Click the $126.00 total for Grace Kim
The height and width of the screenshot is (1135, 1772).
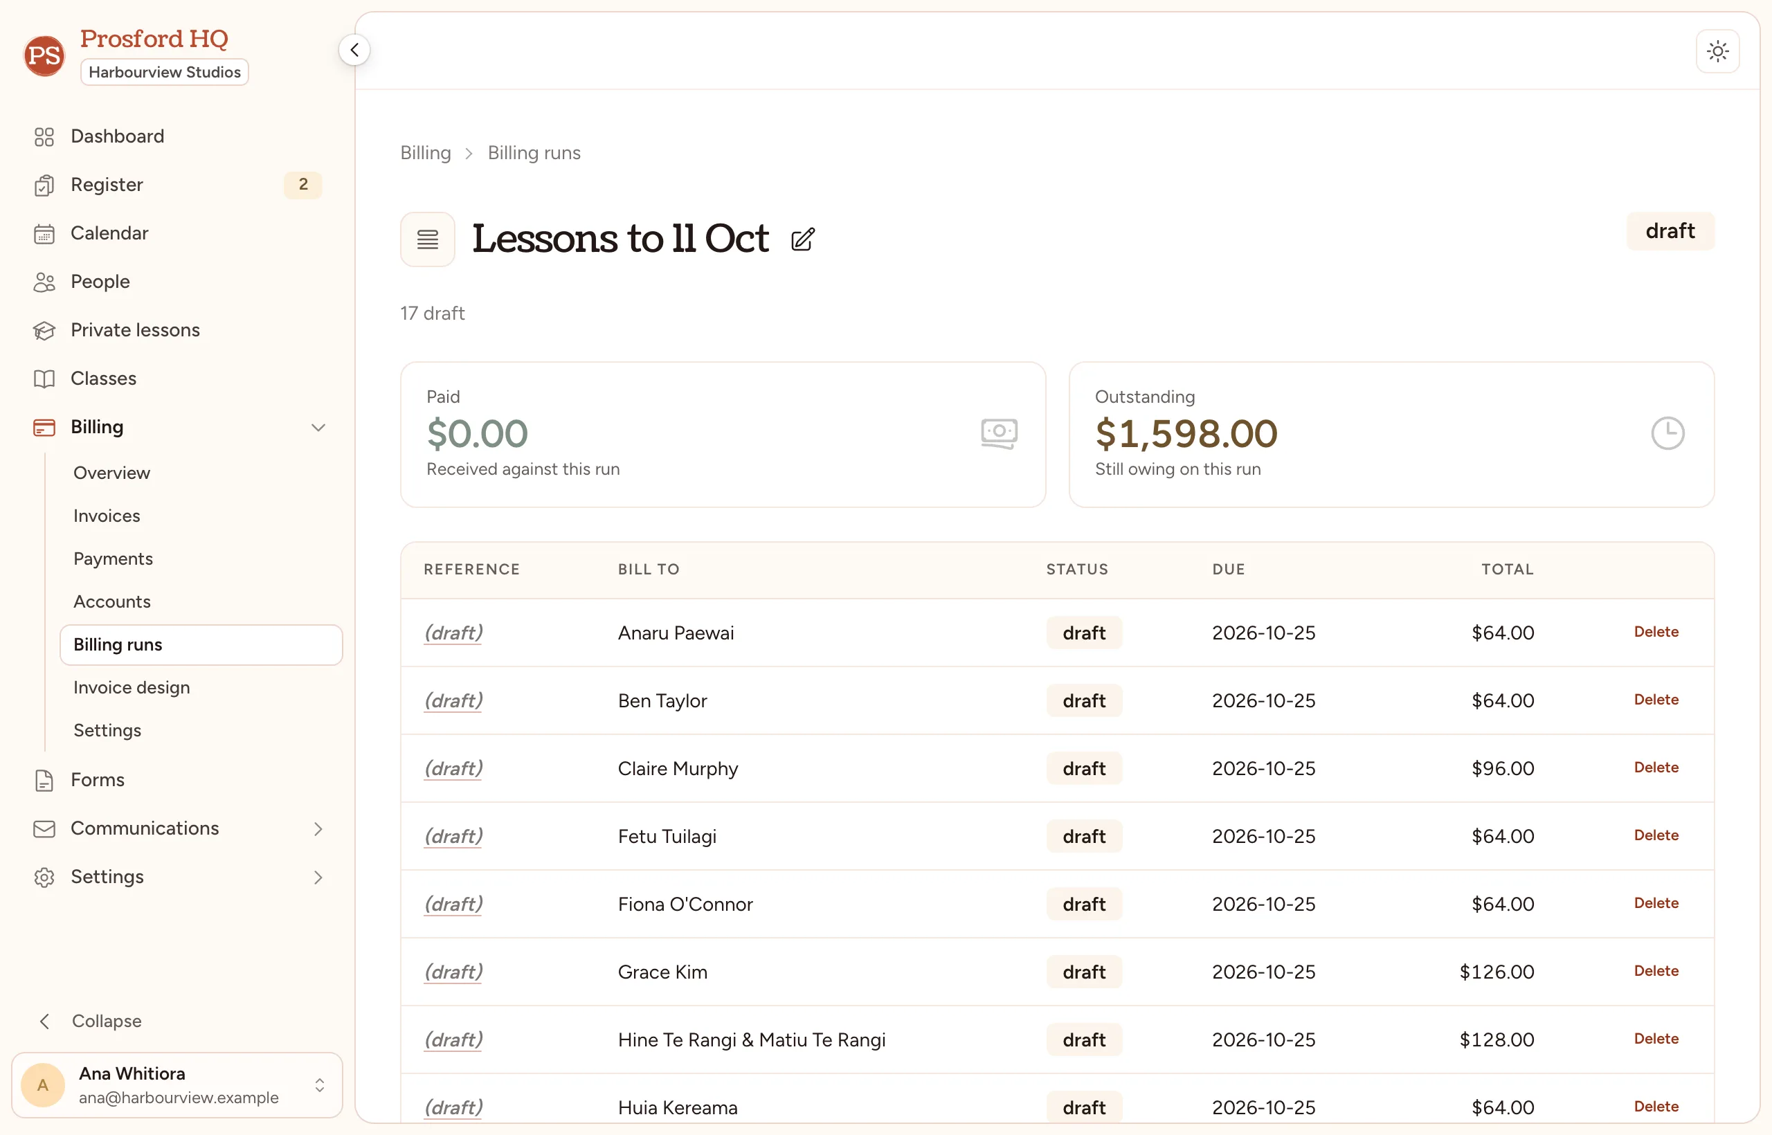pyautogui.click(x=1497, y=972)
